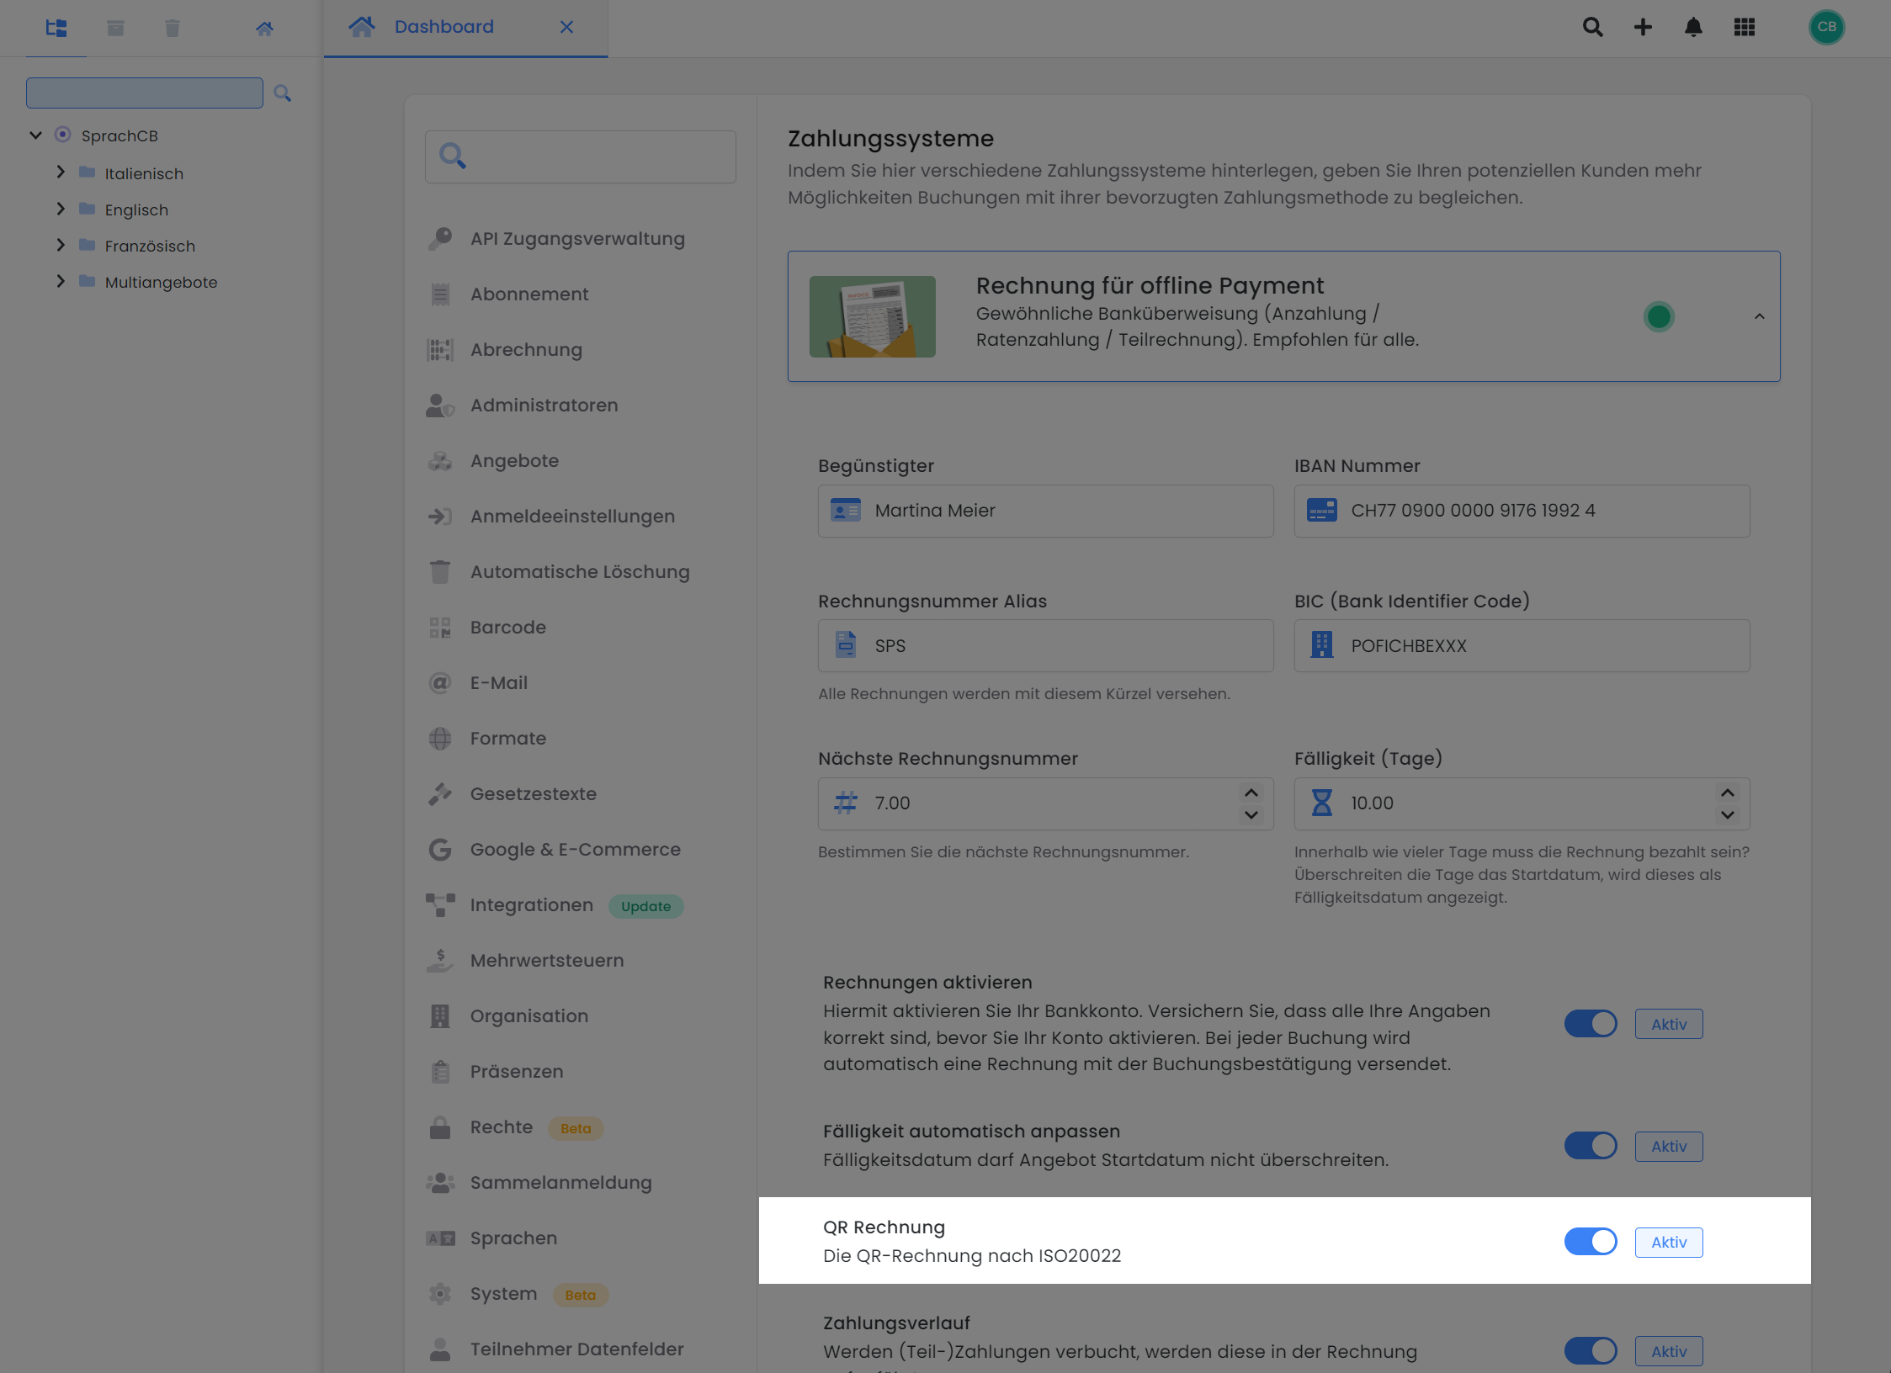Viewport: 1891px width, 1373px height.
Task: Open the tree structure view icon
Action: (x=56, y=28)
